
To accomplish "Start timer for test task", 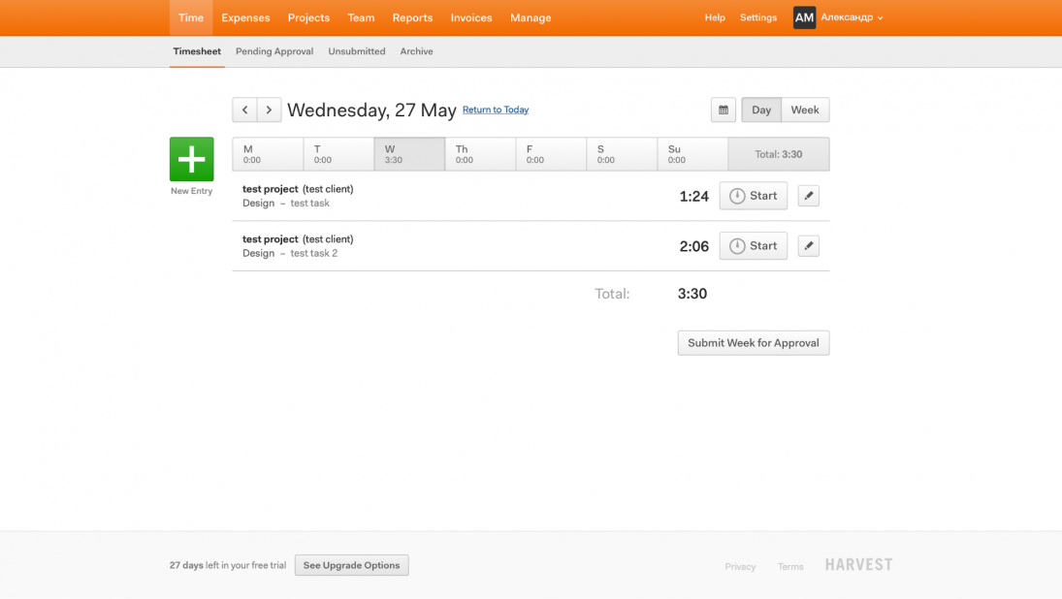I will [754, 196].
